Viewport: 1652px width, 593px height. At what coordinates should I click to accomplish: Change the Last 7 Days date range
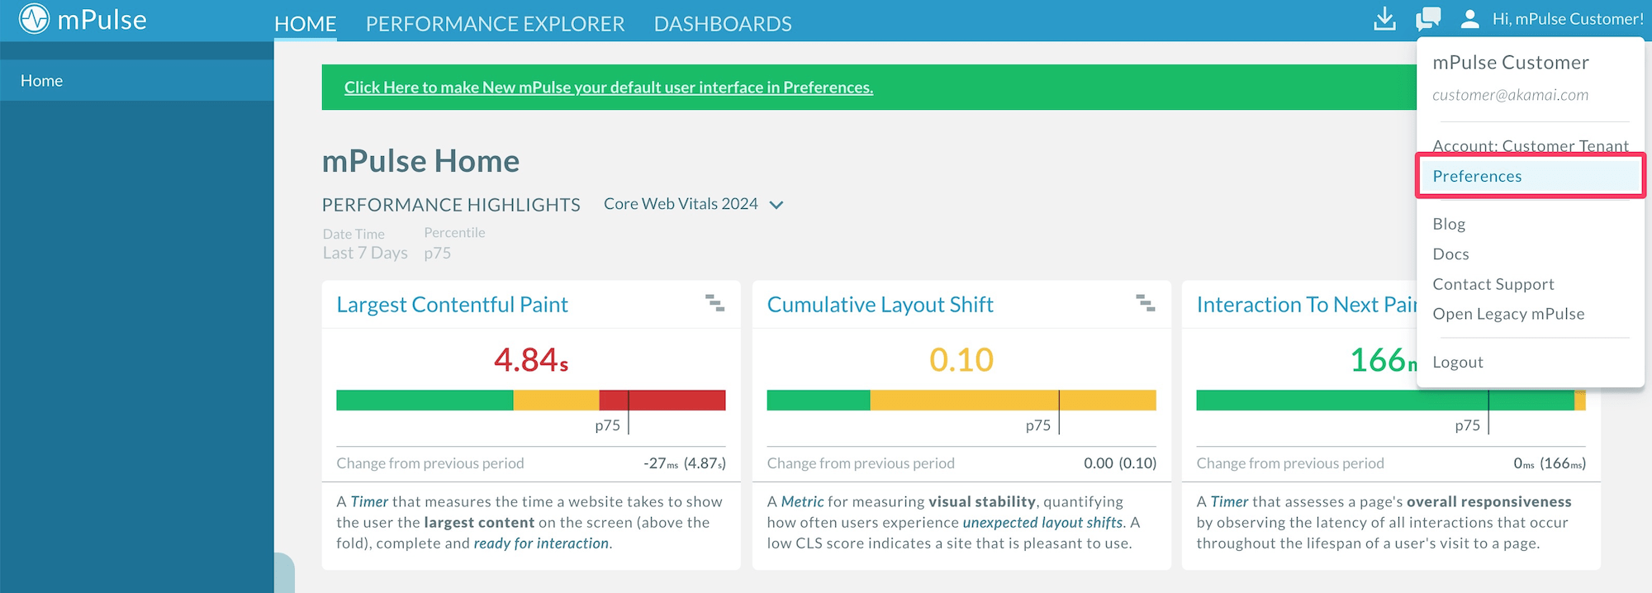point(365,253)
